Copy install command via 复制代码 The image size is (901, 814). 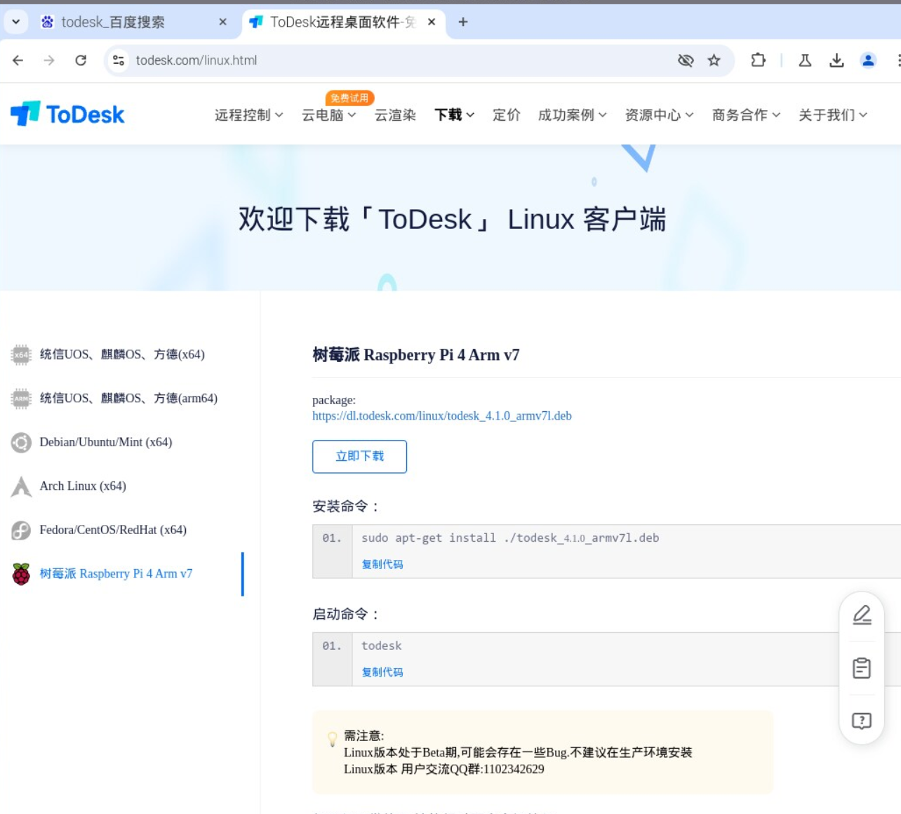(x=382, y=564)
